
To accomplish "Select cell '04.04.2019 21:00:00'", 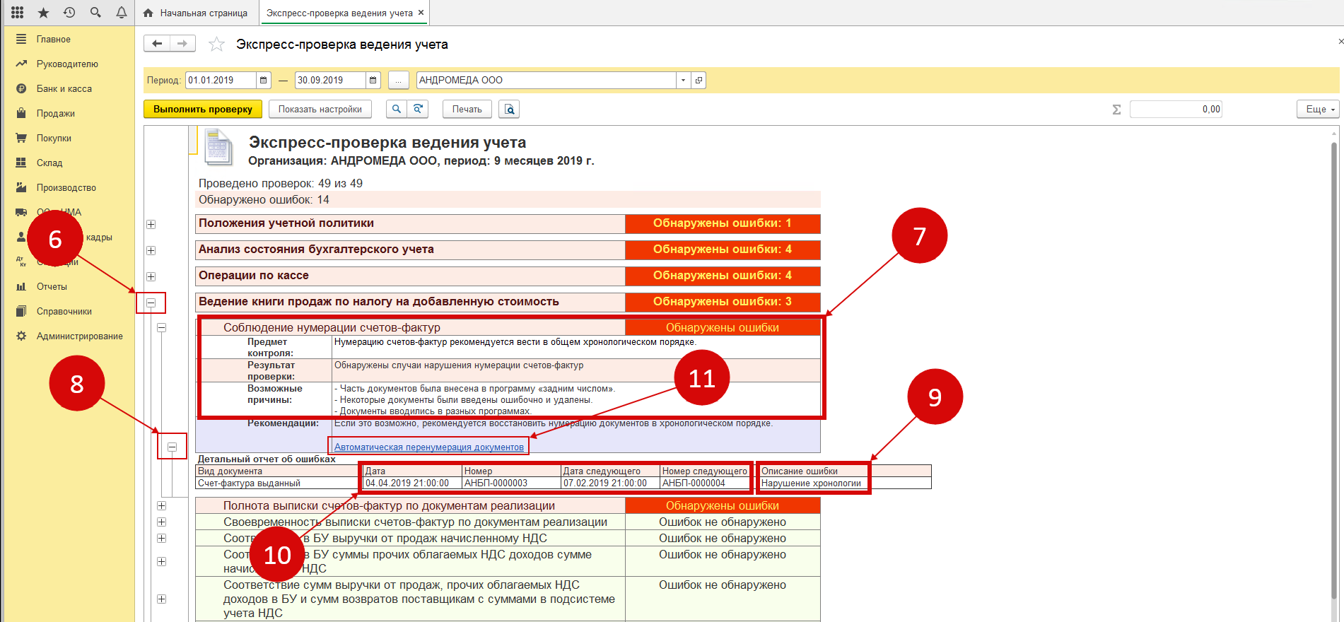I will [412, 483].
